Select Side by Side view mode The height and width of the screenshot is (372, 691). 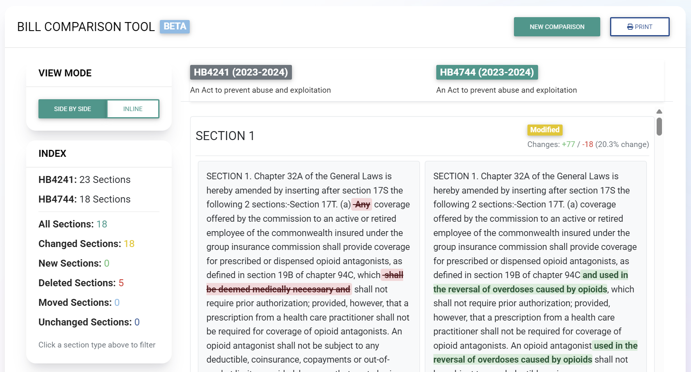pyautogui.click(x=73, y=109)
